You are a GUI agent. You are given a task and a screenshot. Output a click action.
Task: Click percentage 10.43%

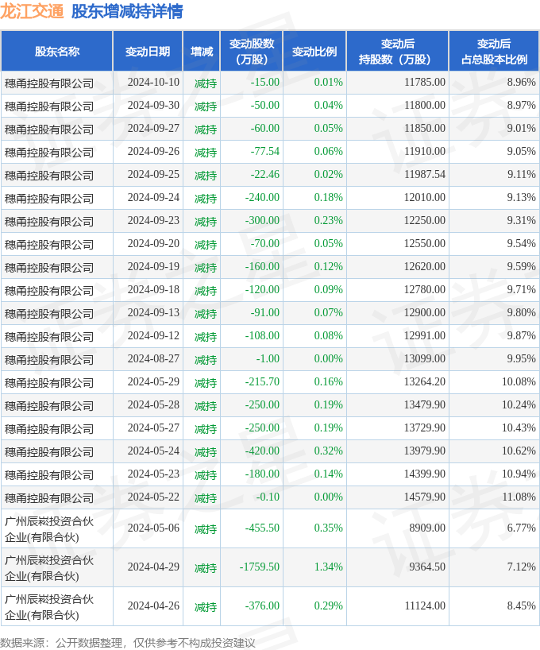point(519,428)
